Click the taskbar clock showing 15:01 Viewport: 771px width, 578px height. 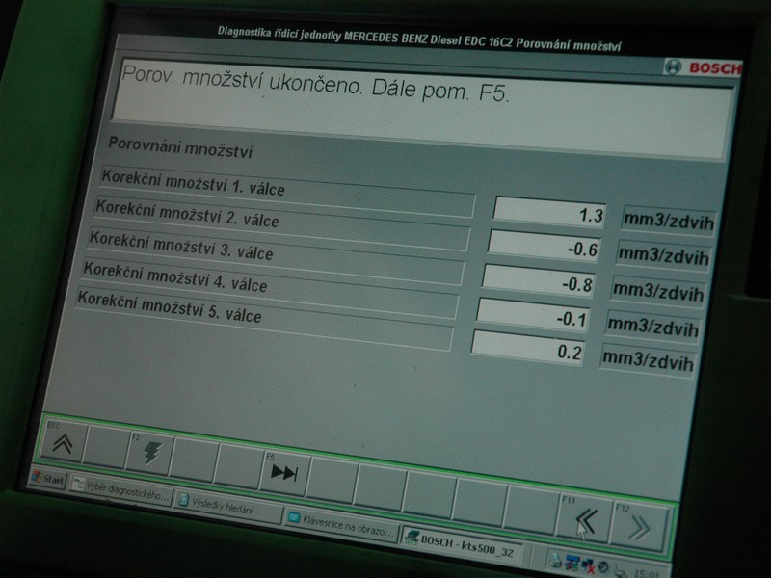[x=645, y=573]
